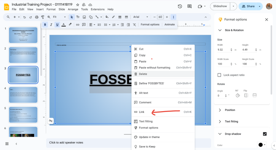Click the zoom magnifier icon
Image resolution: width=276 pixels, height=150 pixels.
[x=49, y=17]
